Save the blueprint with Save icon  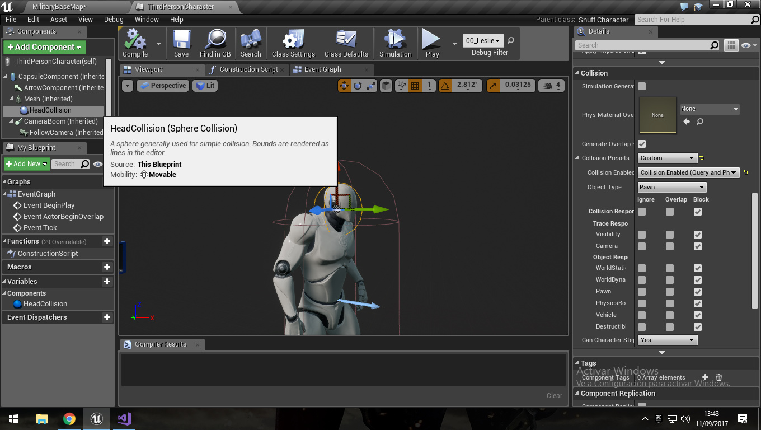pos(181,43)
